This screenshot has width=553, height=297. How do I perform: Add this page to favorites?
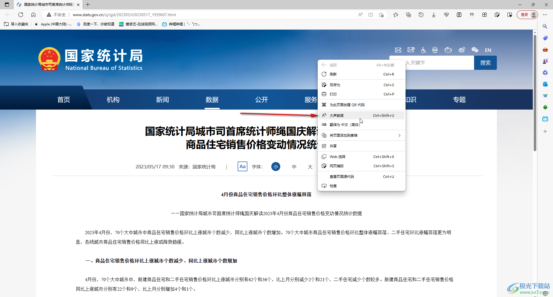point(381,15)
